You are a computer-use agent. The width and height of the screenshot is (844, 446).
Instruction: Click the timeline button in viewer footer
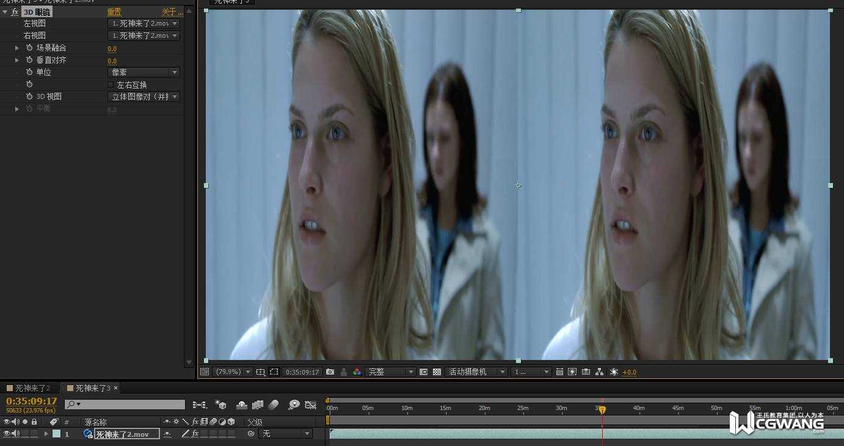click(586, 372)
